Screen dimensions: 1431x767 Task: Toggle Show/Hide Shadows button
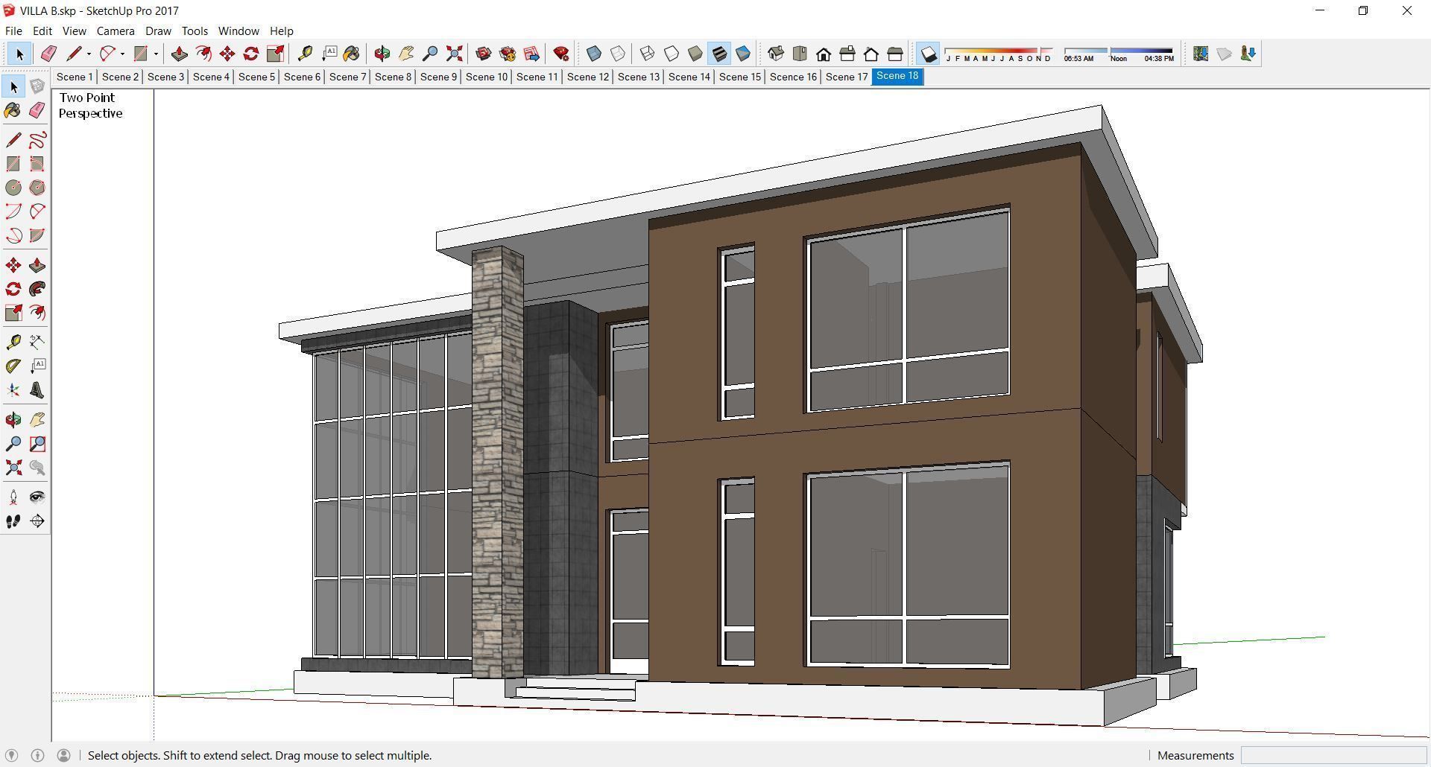[x=928, y=54]
